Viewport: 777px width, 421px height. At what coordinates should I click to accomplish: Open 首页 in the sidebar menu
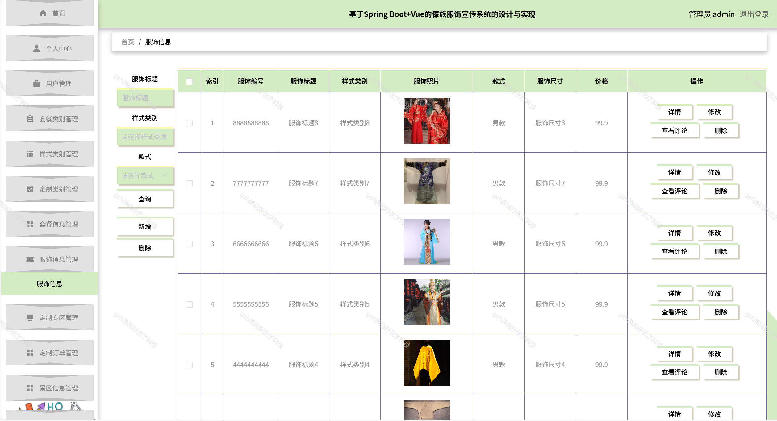point(49,13)
